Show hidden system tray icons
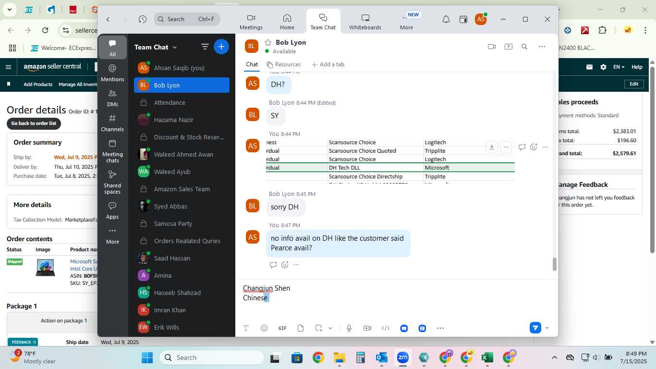The image size is (656, 369). pyautogui.click(x=555, y=357)
